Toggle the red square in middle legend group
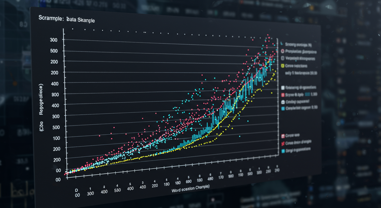This screenshot has height=208, width=381. (x=283, y=95)
